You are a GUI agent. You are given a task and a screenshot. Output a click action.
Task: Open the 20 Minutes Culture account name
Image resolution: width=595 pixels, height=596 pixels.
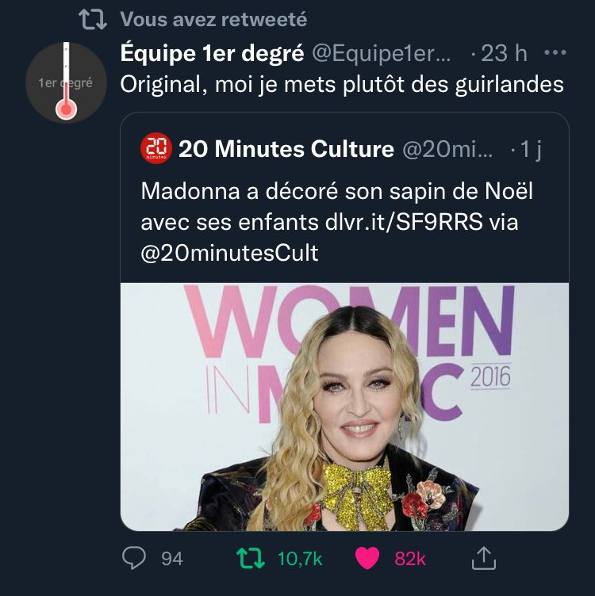point(286,148)
